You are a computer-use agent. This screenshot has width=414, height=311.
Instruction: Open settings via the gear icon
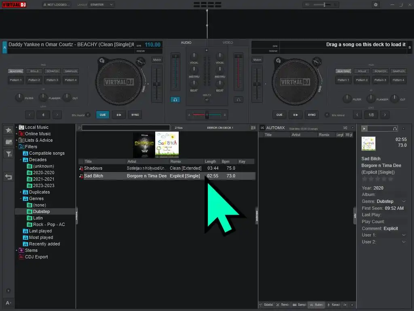[376, 5]
